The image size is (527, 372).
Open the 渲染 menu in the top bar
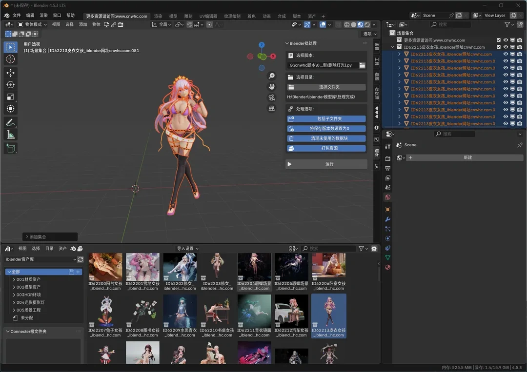coord(43,16)
